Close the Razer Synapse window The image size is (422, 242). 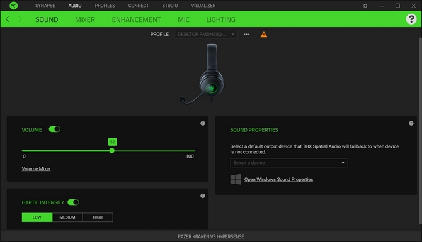(x=414, y=6)
